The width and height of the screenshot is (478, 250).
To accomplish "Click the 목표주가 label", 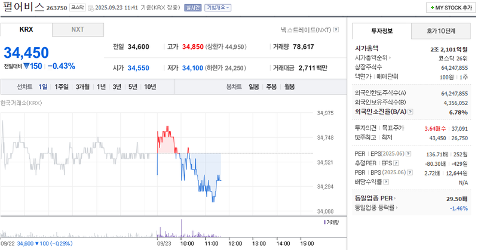I will pos(393,128).
